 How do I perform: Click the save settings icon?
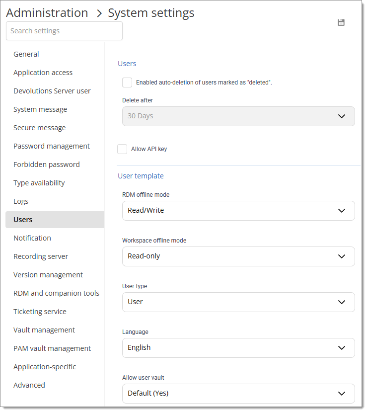[341, 22]
